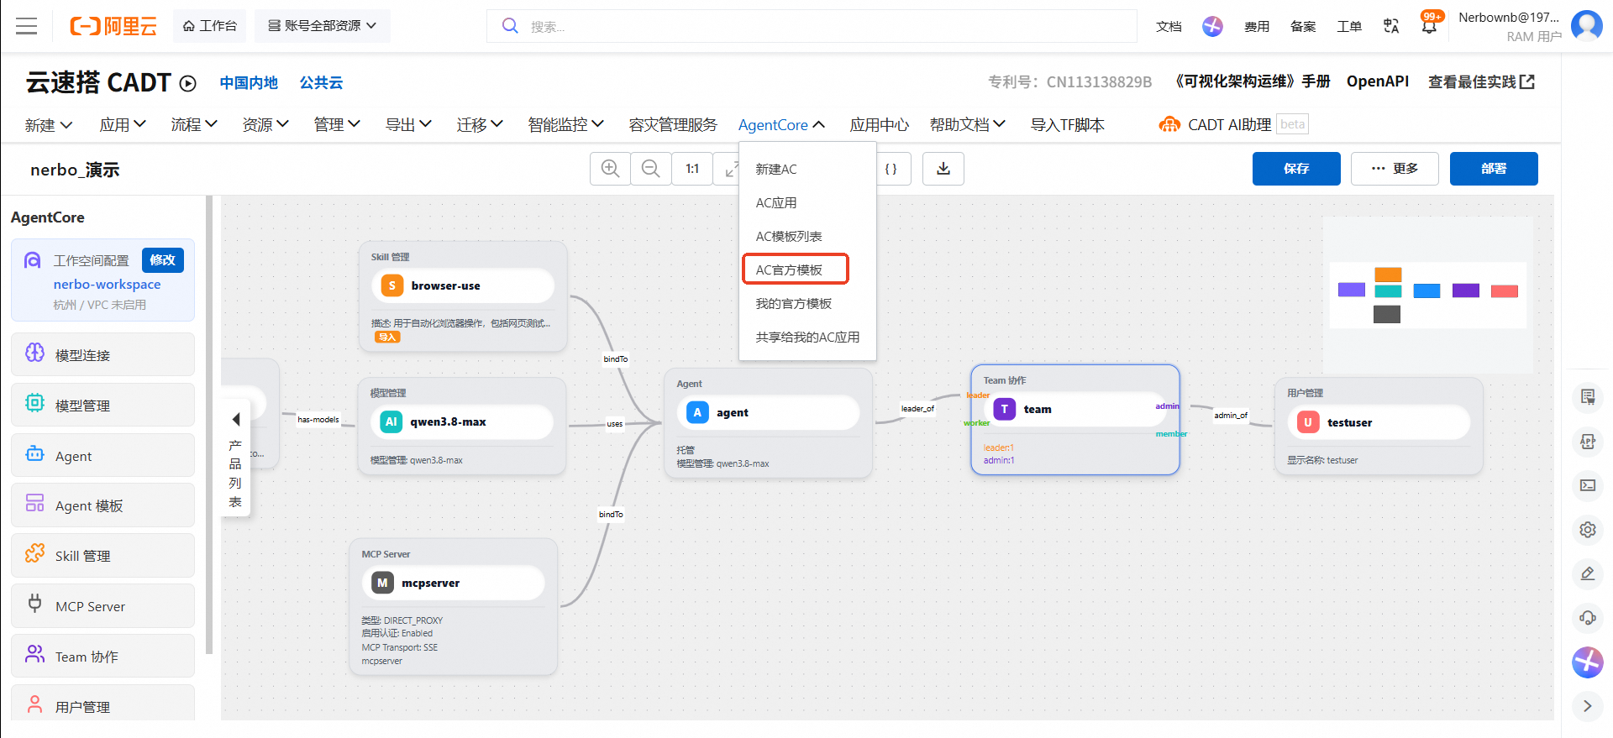Play the CADT intro video icon
The height and width of the screenshot is (738, 1613).
(x=188, y=83)
